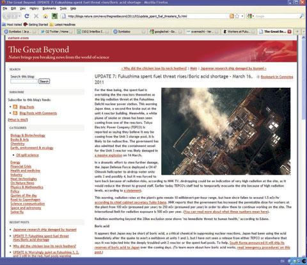Click the blog Search button

(44, 81)
